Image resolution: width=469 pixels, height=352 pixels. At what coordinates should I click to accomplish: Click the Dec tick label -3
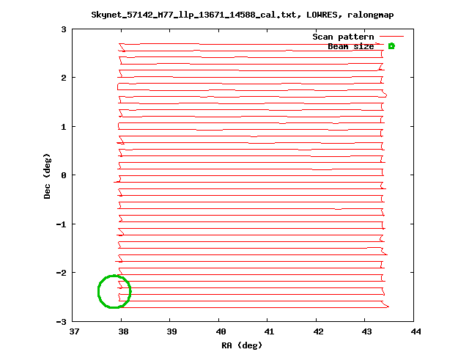[x=62, y=322]
